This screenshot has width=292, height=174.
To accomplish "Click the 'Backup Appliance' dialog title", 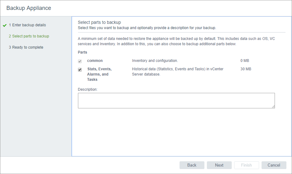I will tap(29, 8).
